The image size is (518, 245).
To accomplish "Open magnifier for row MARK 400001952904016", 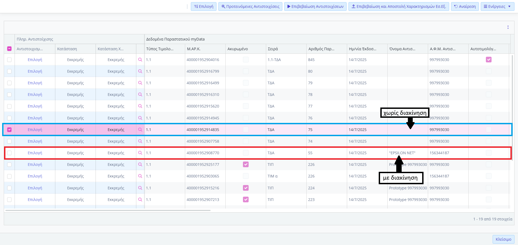I will pos(140,60).
